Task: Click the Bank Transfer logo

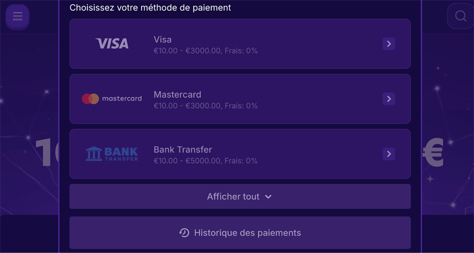Action: tap(112, 154)
